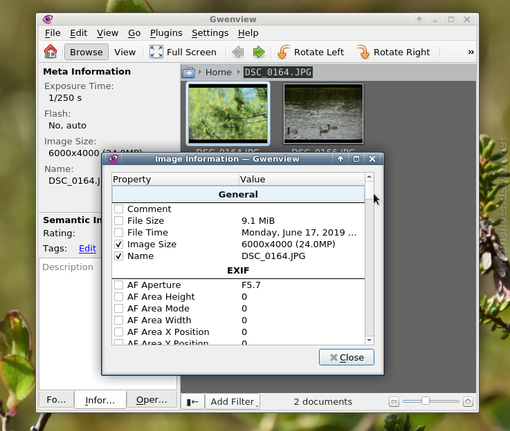Enable the AF Area Mode checkbox
This screenshot has height=431, width=510.
(x=119, y=308)
